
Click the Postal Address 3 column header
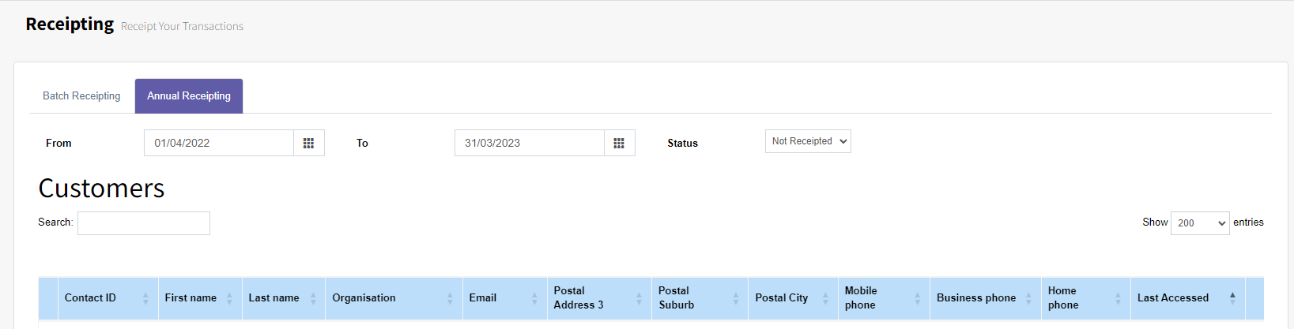(599, 298)
